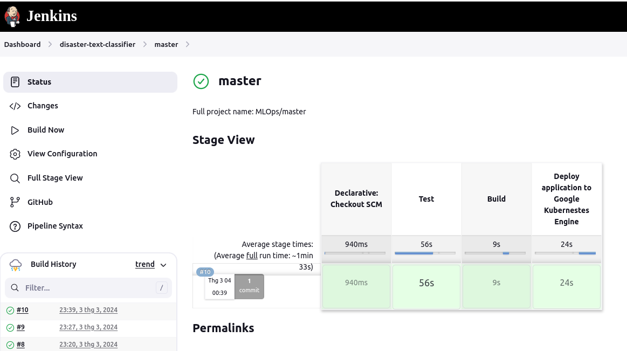Expand chevron after Dashboard breadcrumb
This screenshot has width=627, height=351.
(x=50, y=44)
